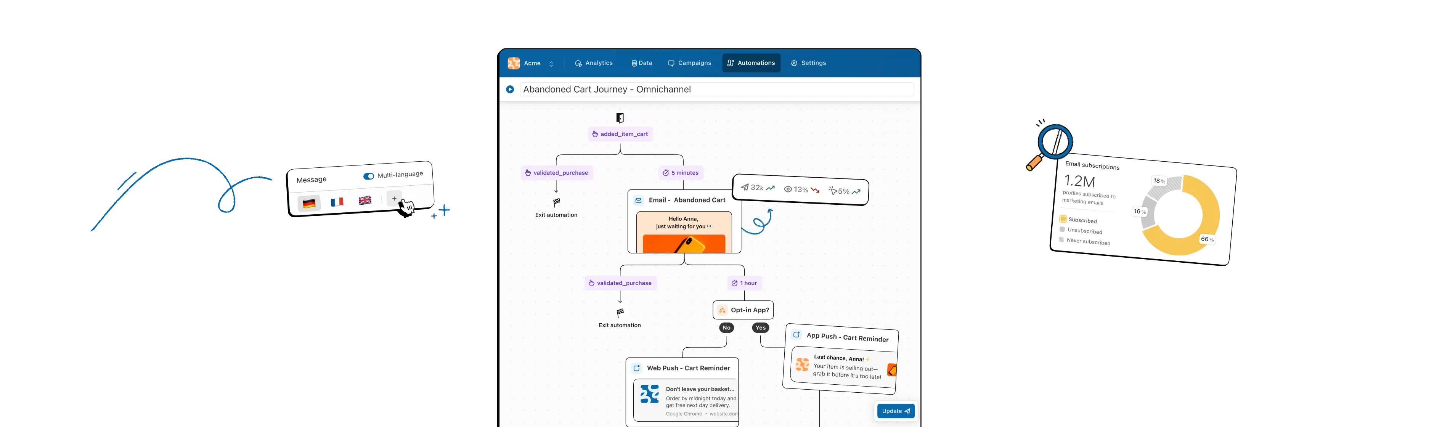This screenshot has width=1434, height=427.
Task: Expand the Acme workspace switcher chevrons
Action: (x=551, y=64)
